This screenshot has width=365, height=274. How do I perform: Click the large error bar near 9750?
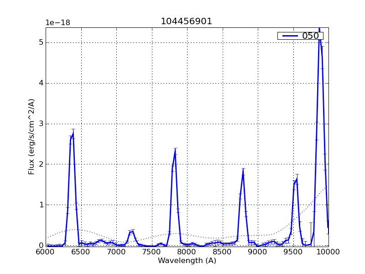coord(311,234)
